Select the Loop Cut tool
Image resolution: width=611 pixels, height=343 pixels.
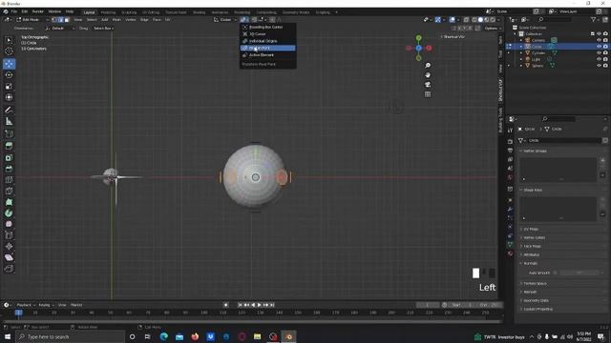9,180
